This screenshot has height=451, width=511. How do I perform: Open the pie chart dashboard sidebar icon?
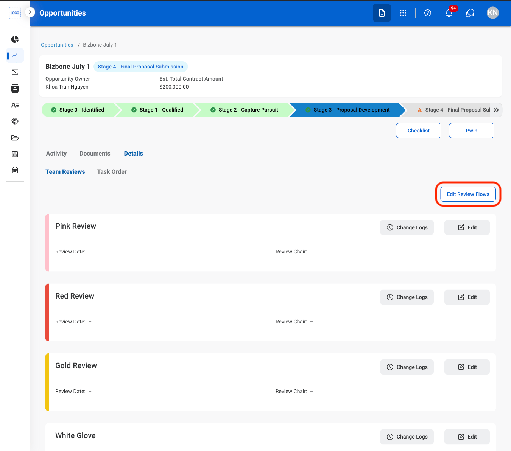(x=15, y=39)
